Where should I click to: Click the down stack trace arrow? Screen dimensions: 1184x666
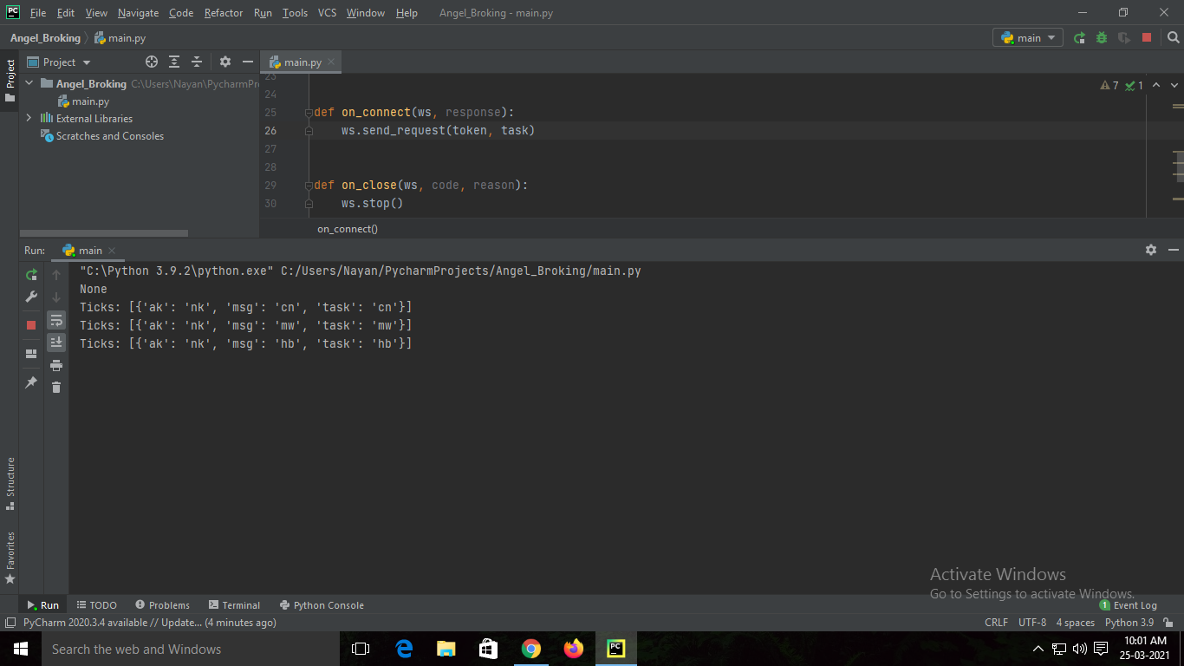click(56, 297)
